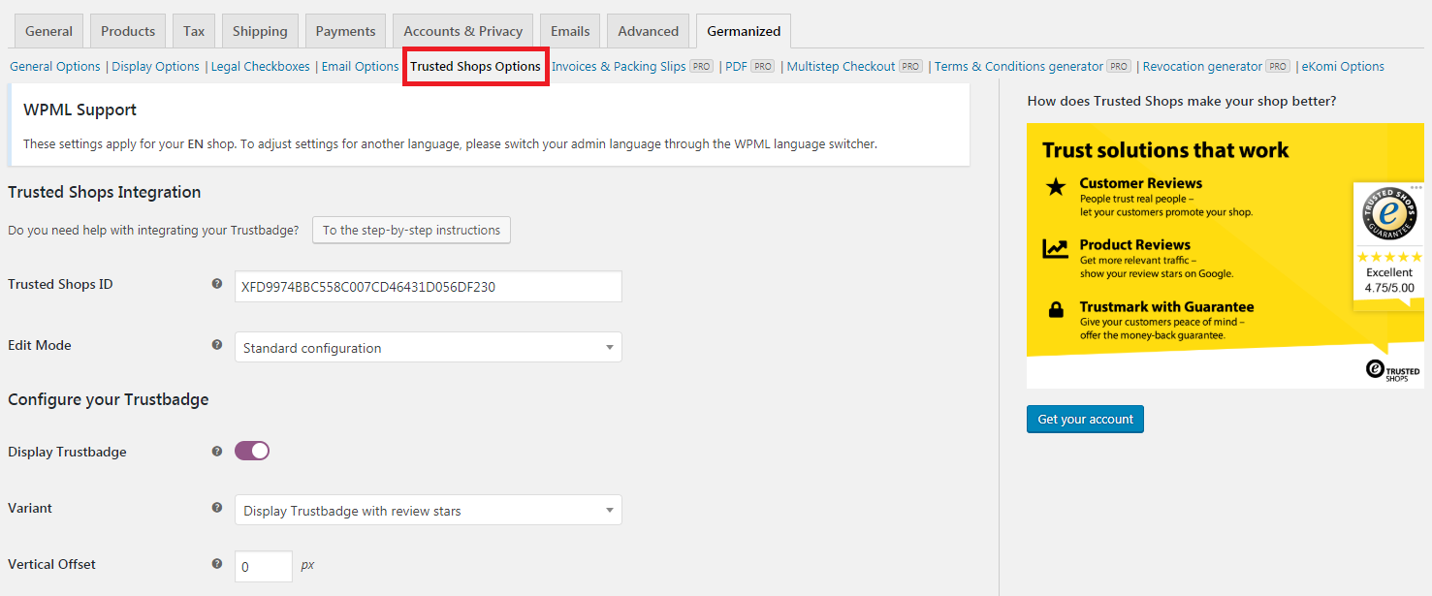Viewport: 1432px width, 596px height.
Task: Click the Customer Reviews star icon
Action: pos(1055,188)
